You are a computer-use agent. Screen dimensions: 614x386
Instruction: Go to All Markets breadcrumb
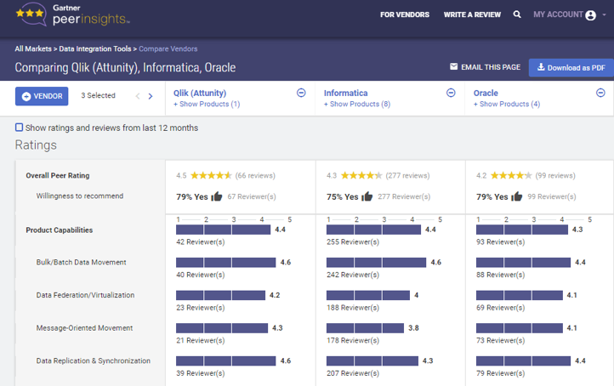[x=35, y=49]
